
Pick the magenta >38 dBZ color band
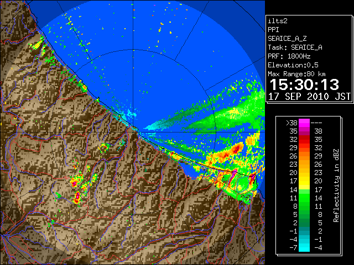[x=304, y=123]
